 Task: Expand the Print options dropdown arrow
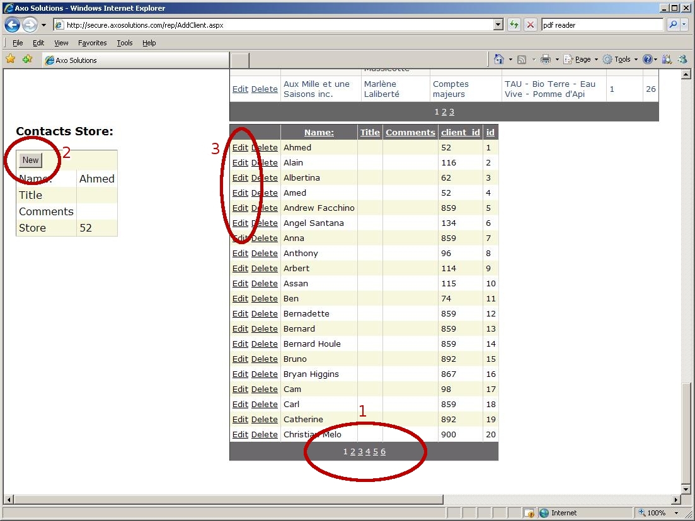557,59
